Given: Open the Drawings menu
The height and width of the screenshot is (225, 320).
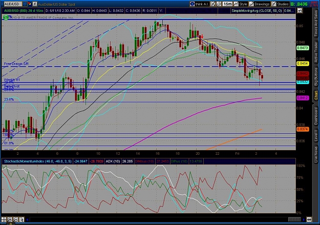Looking at the screenshot, I should [x=260, y=4].
